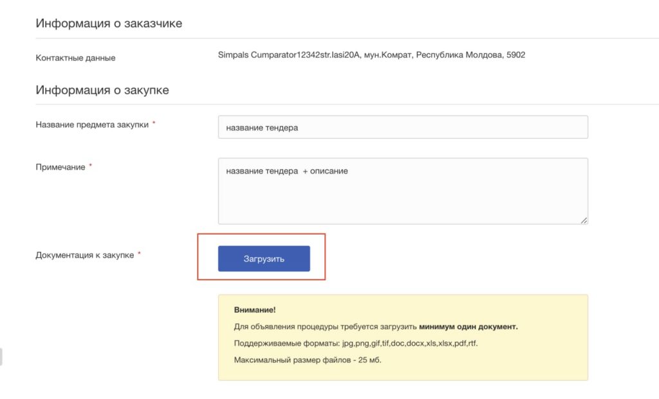659x399 pixels.
Task: Grab the text area resize handle corner
Action: click(584, 220)
